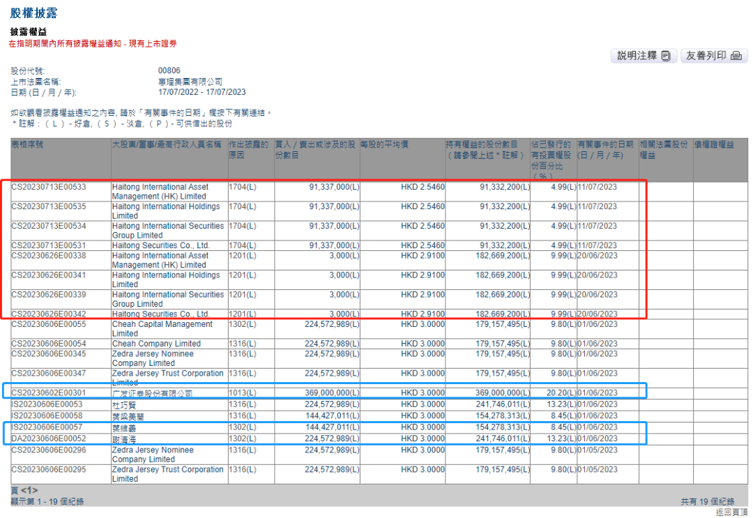This screenshot has width=753, height=518.
Task: Open form serial CS20230713E00533
Action: click(48, 187)
